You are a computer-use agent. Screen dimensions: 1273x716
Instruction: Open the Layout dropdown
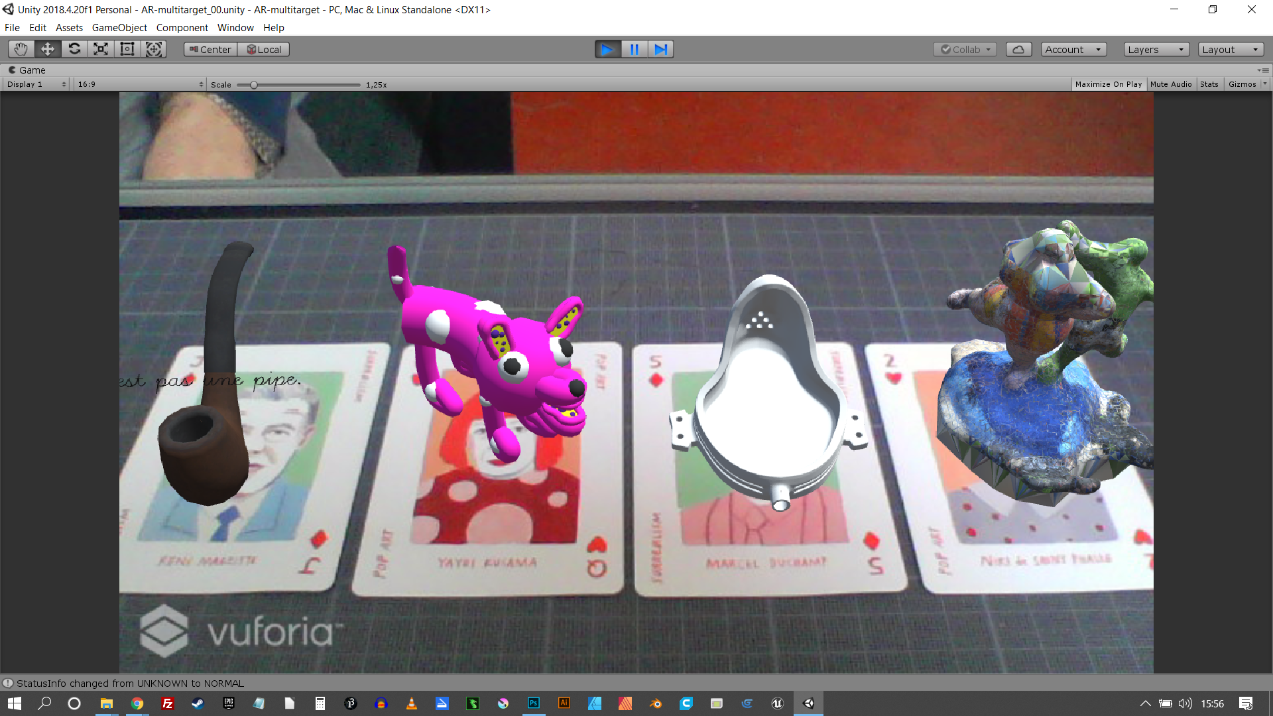(1230, 49)
